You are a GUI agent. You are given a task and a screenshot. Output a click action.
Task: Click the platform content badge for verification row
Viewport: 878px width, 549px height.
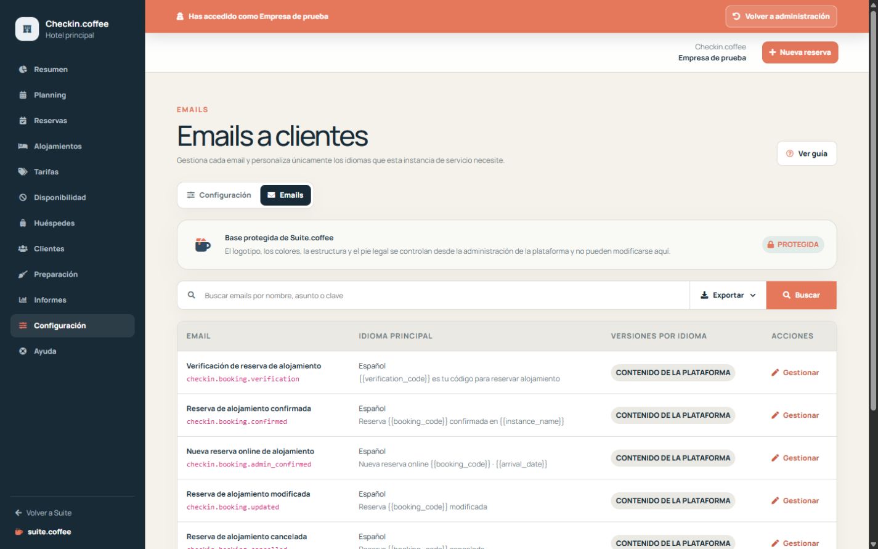coord(673,373)
